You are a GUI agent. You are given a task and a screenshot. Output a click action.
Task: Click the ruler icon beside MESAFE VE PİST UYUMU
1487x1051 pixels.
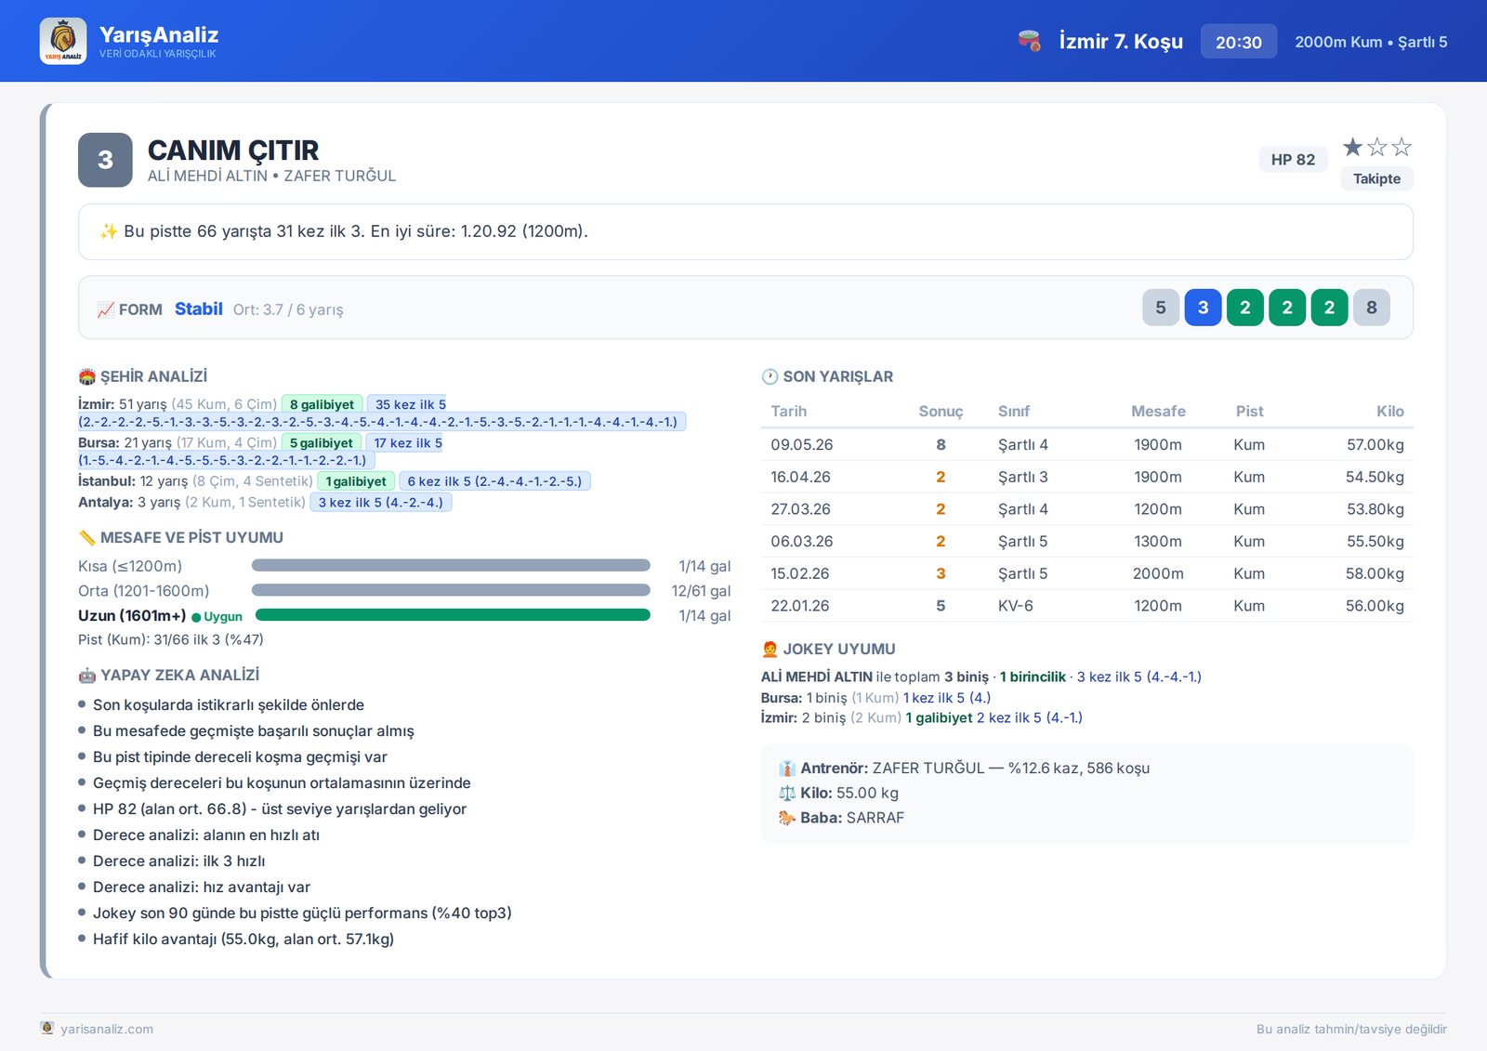pyautogui.click(x=86, y=537)
